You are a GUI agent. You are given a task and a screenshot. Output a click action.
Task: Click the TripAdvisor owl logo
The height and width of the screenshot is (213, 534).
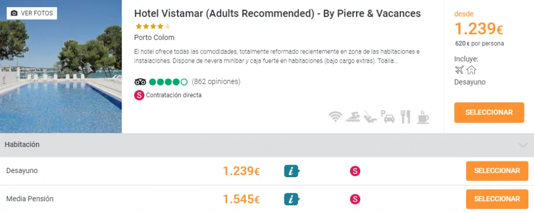(x=140, y=82)
